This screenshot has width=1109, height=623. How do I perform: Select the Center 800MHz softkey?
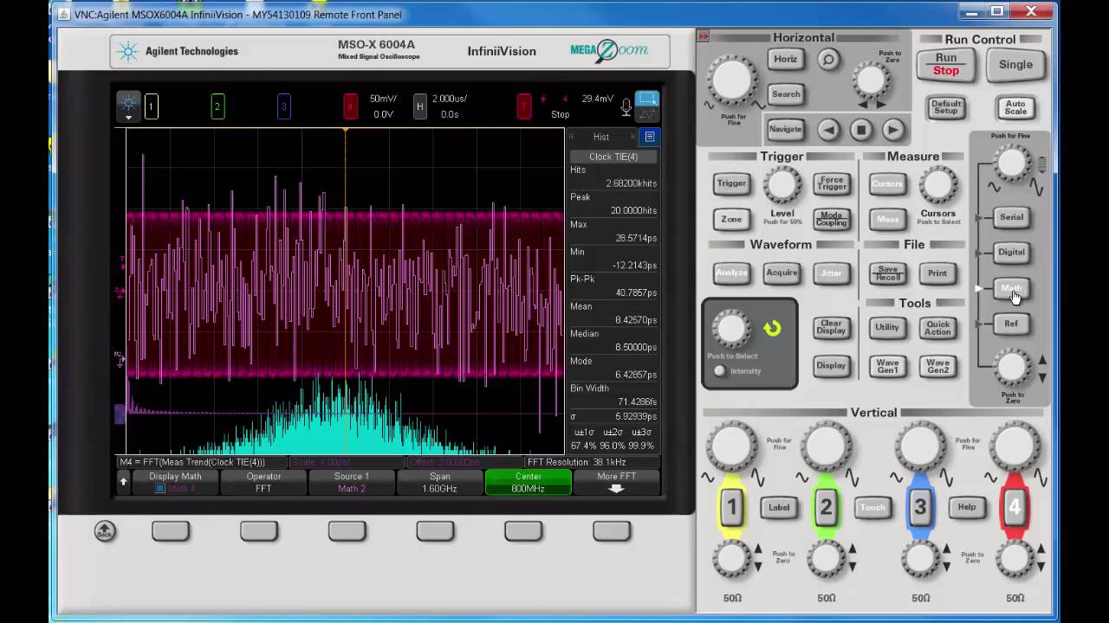[x=529, y=483]
